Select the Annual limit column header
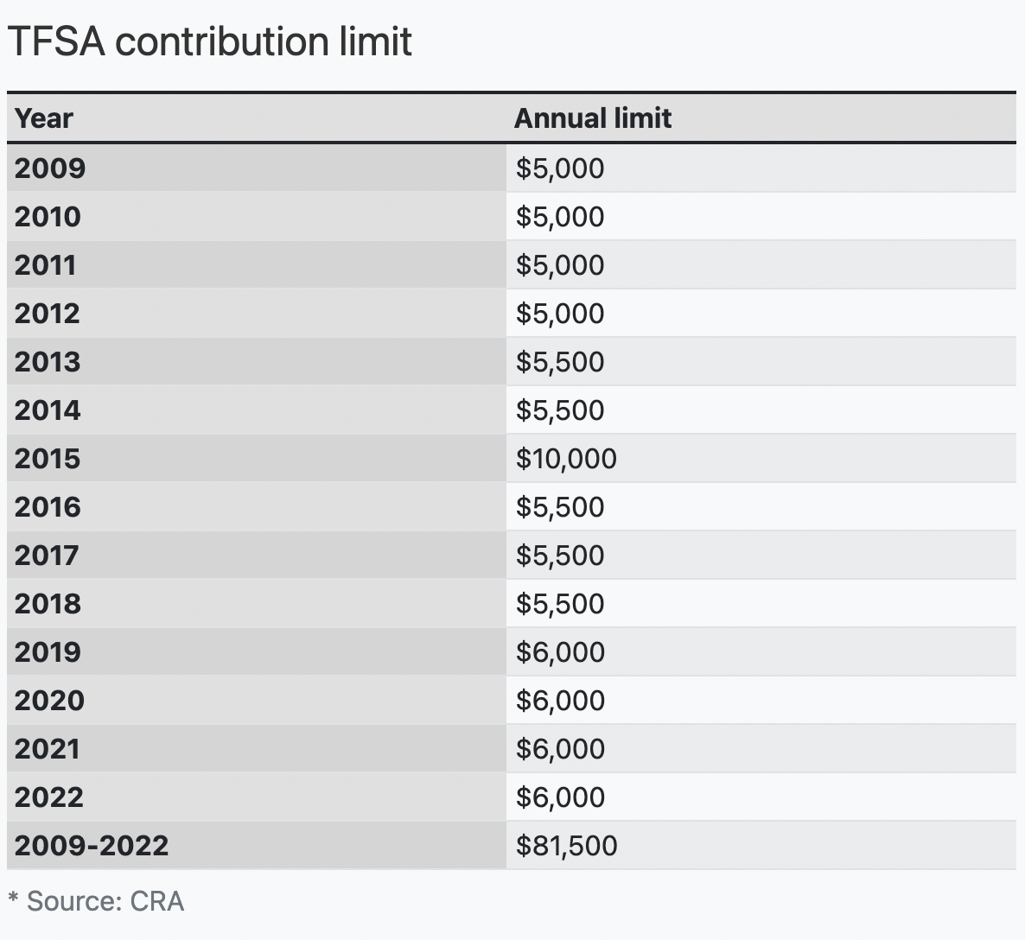Viewport: 1025px width, 940px height. pyautogui.click(x=592, y=118)
